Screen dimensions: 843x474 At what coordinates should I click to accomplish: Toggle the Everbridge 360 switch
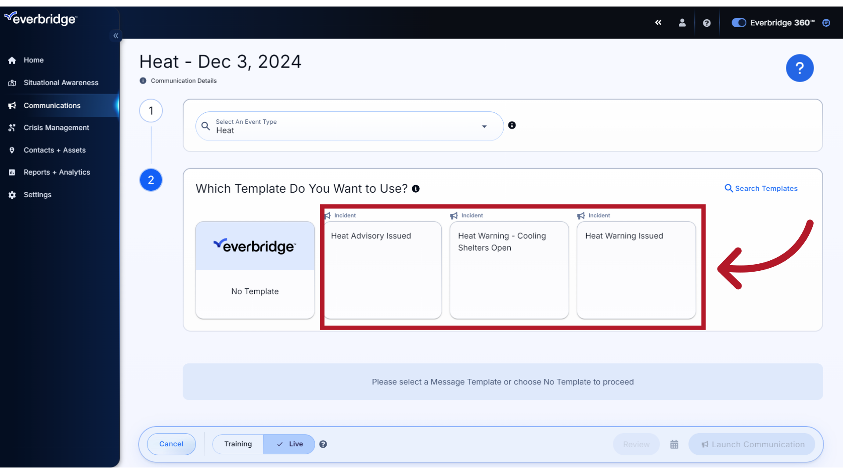pyautogui.click(x=739, y=22)
